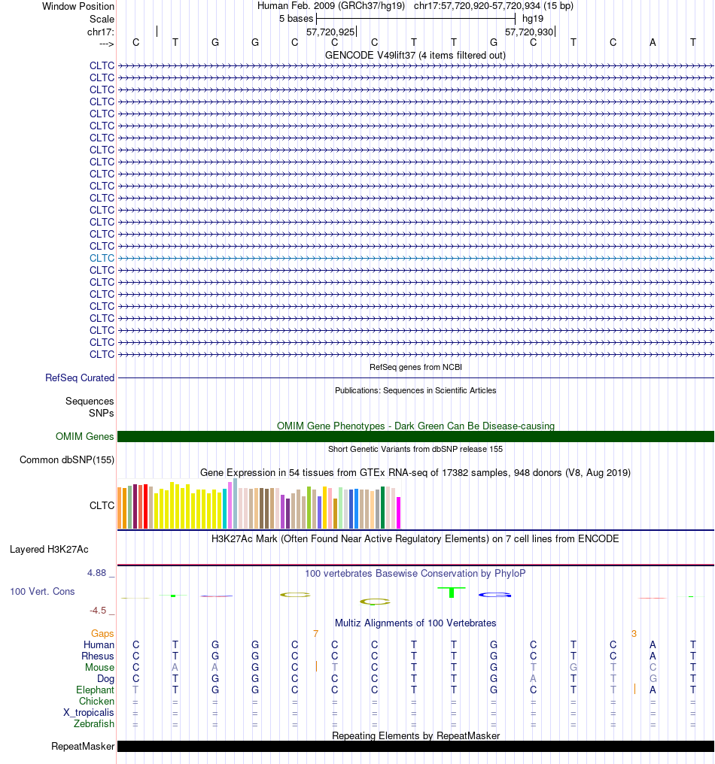This screenshot has width=715, height=764.
Task: Open the GENCODE V49lift37 track title
Action: [415, 55]
